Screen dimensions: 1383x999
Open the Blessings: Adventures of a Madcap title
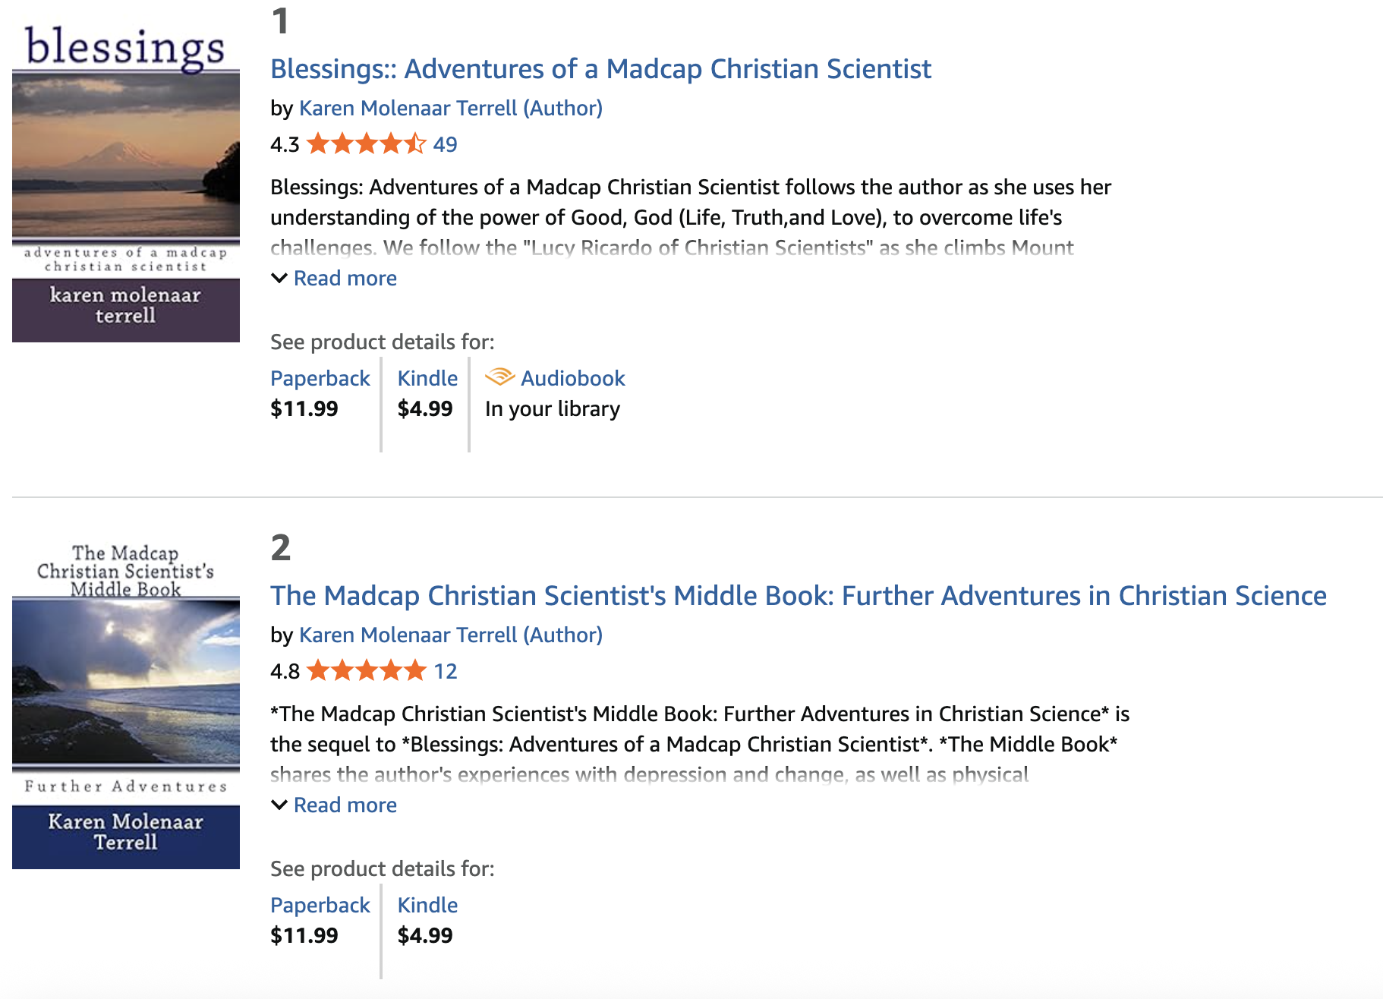(x=600, y=69)
